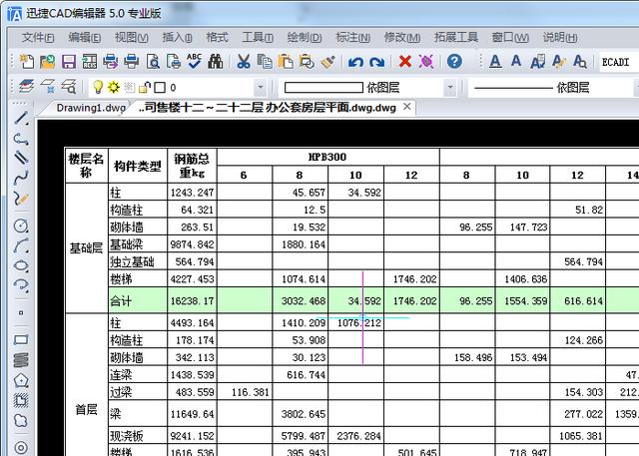The height and width of the screenshot is (456, 639).
Task: Click the ECADI text style field
Action: pos(616,62)
